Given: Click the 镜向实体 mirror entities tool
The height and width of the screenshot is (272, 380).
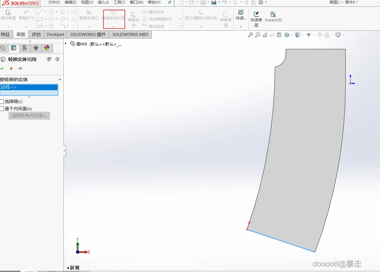Looking at the screenshot, I should [153, 12].
